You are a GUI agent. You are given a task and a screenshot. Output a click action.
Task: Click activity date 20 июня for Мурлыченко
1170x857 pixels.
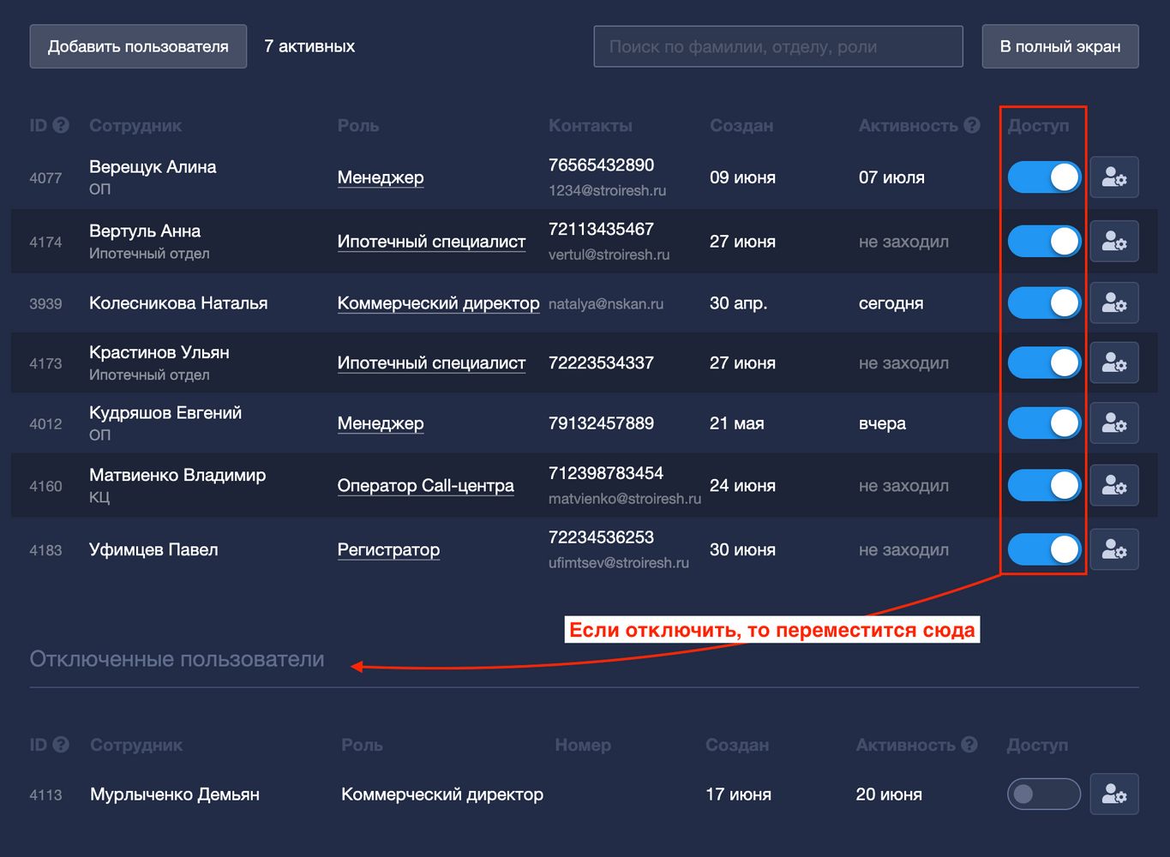[x=889, y=794]
